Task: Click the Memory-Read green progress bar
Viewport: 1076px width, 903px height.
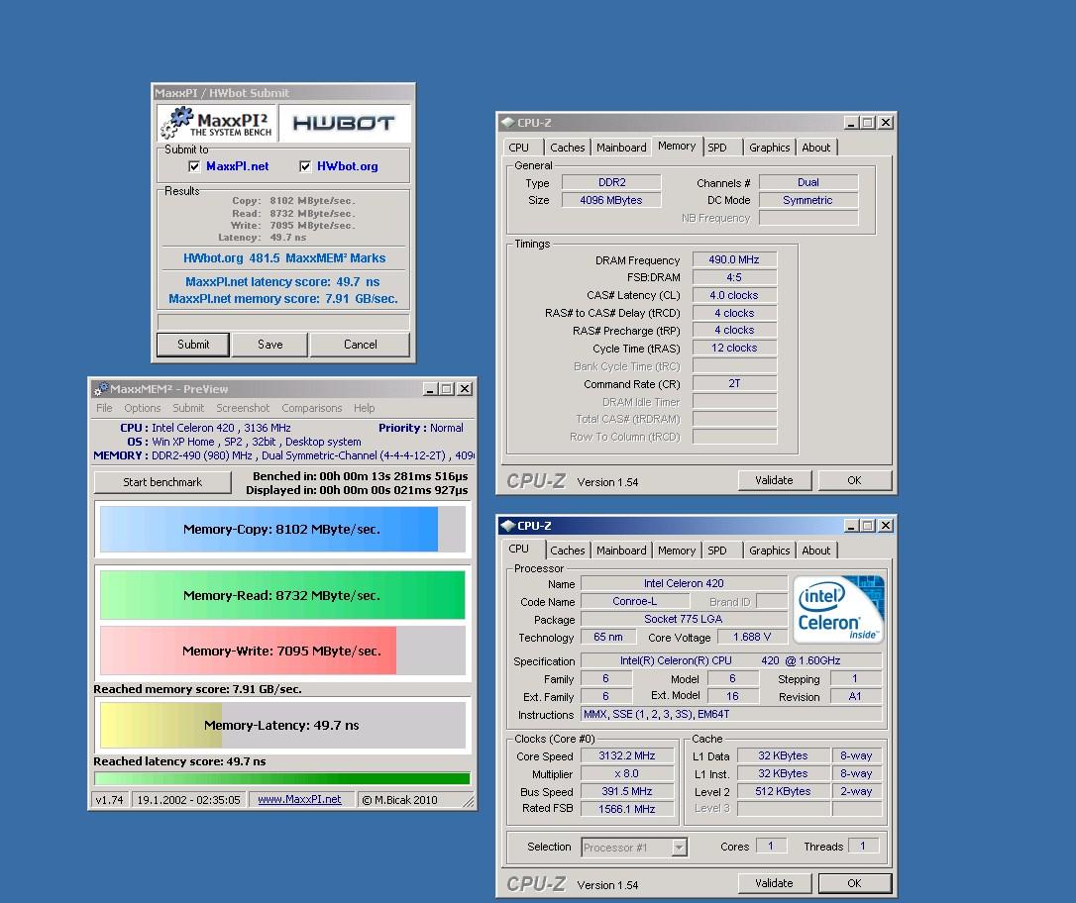Action: (x=282, y=595)
